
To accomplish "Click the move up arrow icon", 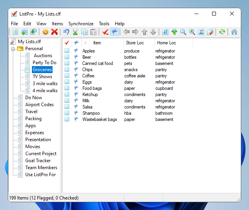I will [144, 32].
